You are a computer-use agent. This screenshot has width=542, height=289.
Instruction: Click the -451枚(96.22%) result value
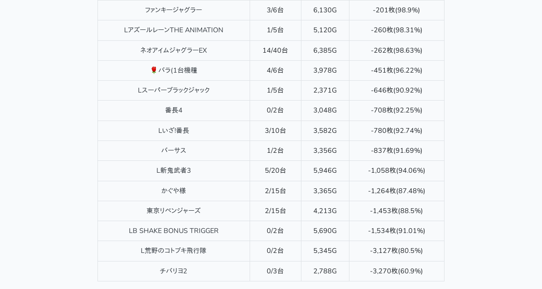point(397,70)
